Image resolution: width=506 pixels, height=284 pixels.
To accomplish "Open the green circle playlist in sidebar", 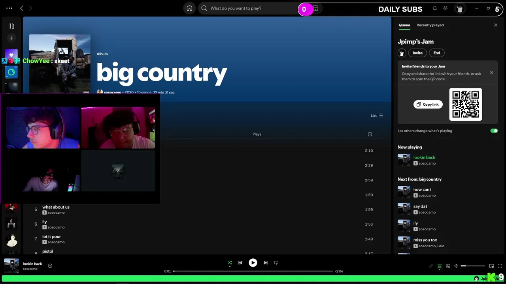I will click(x=11, y=72).
